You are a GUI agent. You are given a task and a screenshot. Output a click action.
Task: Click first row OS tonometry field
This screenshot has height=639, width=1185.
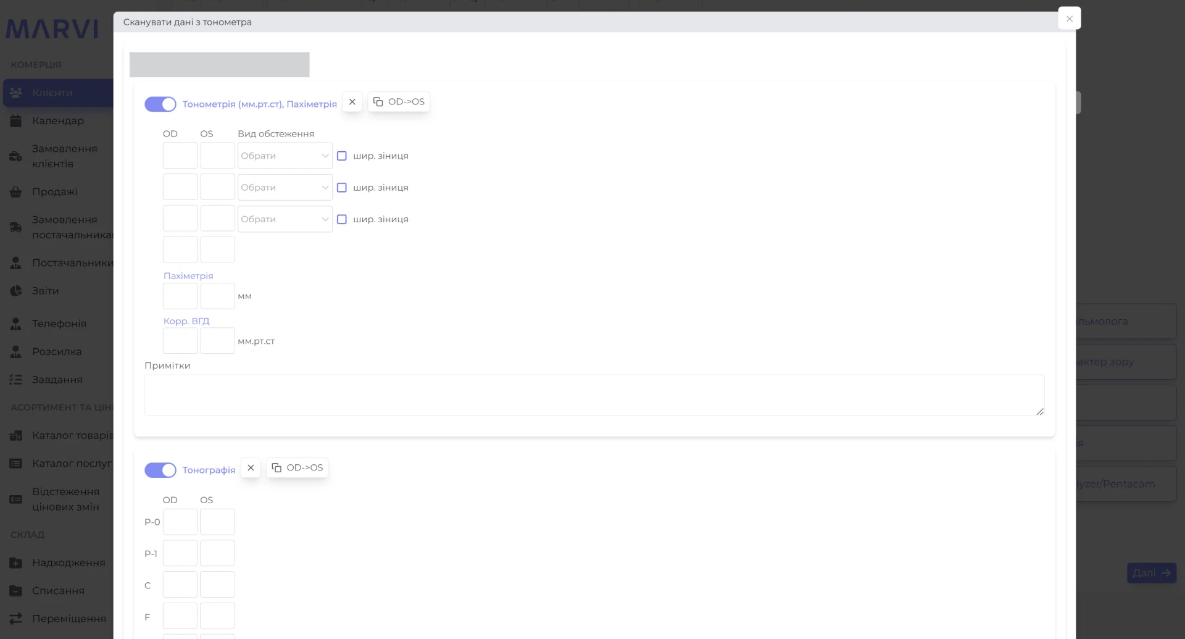pos(218,156)
